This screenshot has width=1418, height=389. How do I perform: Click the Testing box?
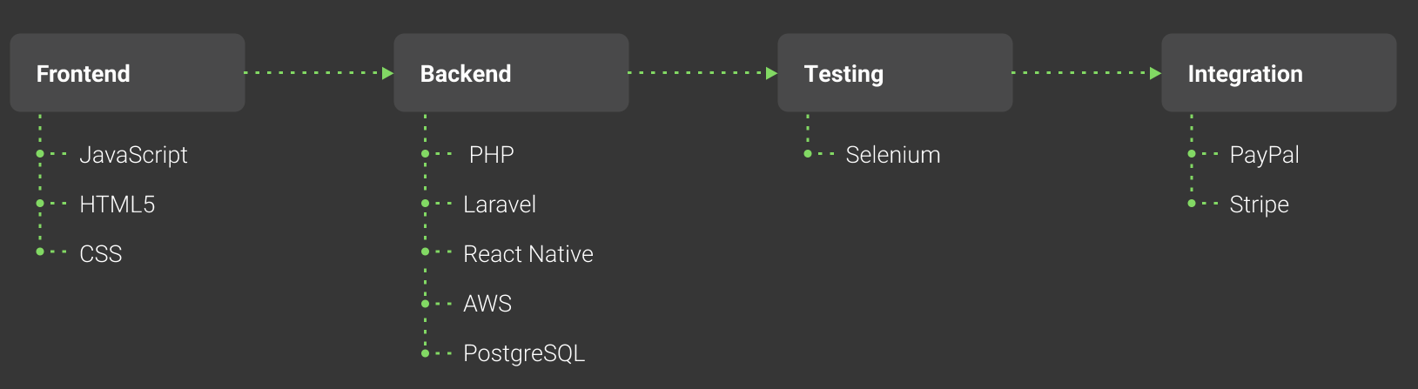click(x=895, y=73)
